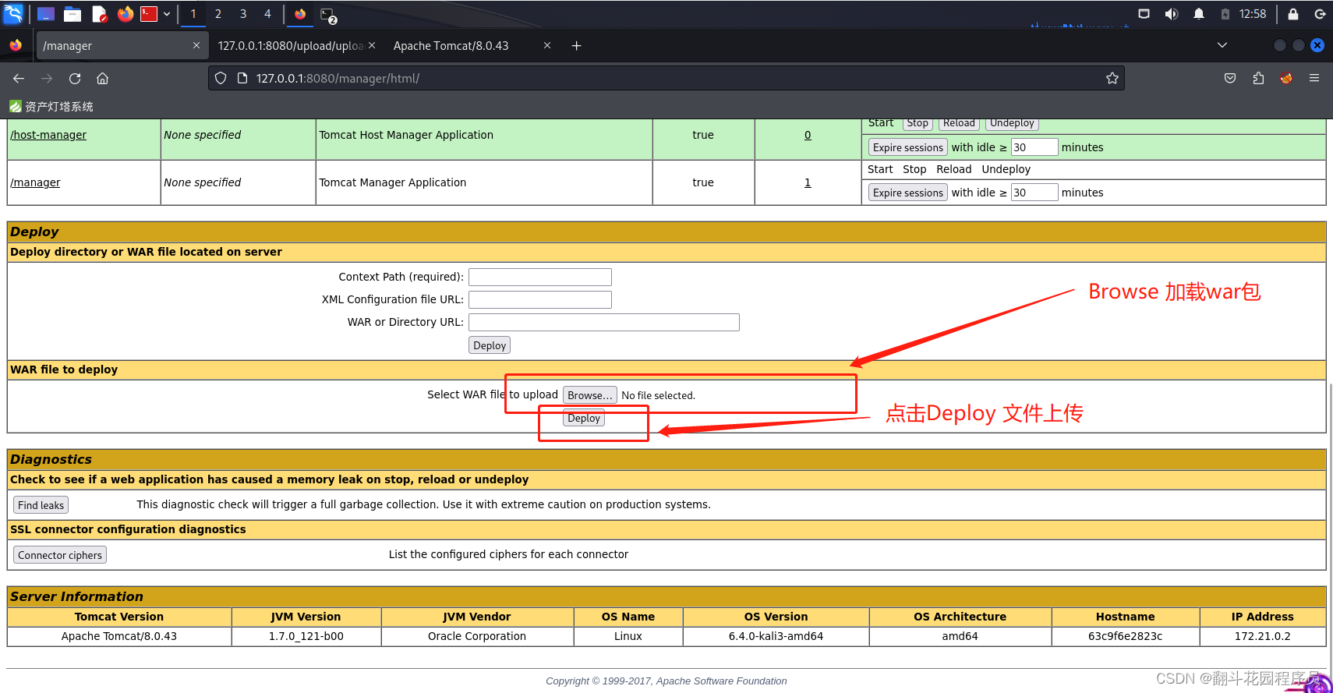The image size is (1333, 693).
Task: Expire sessions for /host-manager
Action: [x=908, y=147]
